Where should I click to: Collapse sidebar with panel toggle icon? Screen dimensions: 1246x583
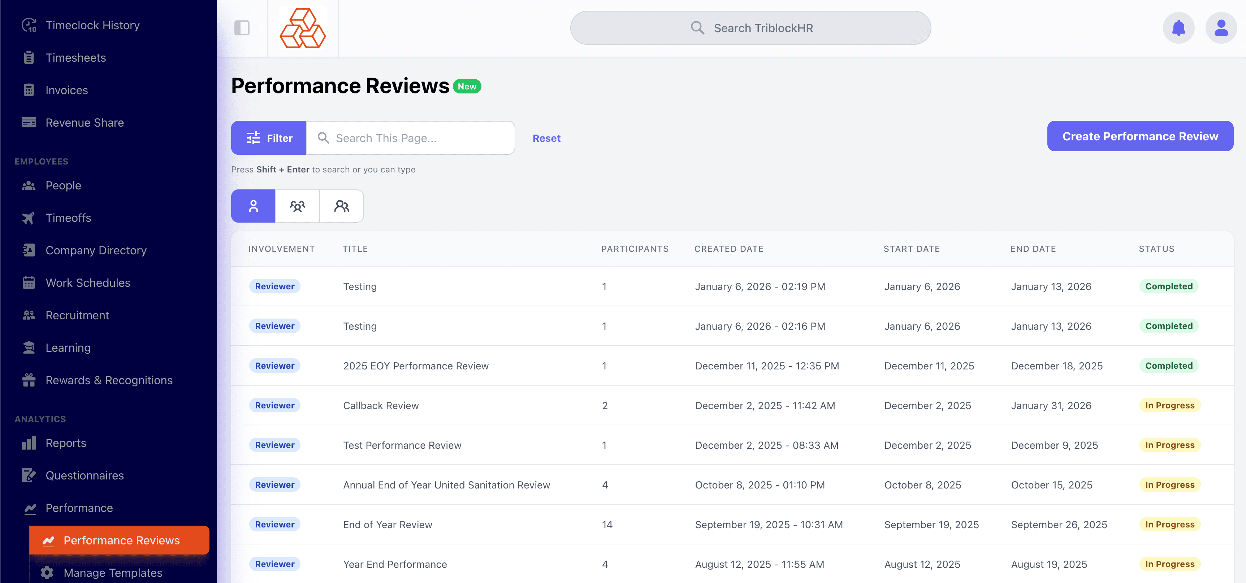(242, 28)
